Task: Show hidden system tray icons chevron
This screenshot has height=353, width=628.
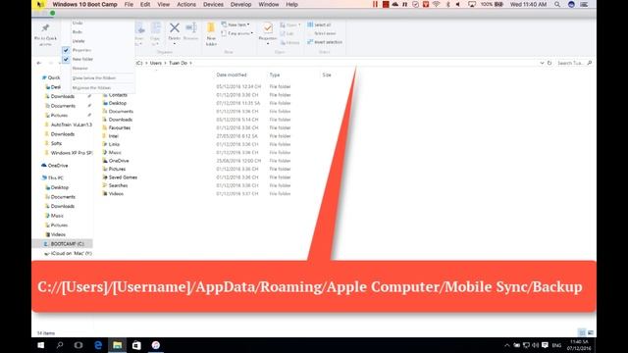Action: (507, 345)
